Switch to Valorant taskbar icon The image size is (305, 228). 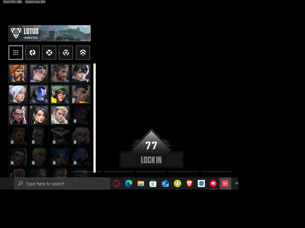[x=225, y=184]
